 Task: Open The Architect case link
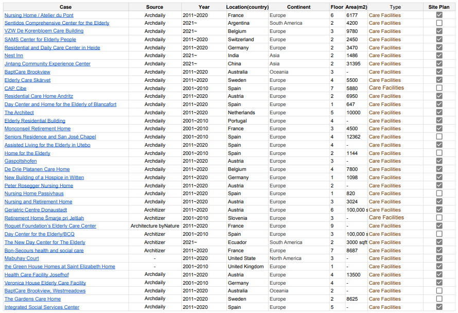pyautogui.click(x=19, y=113)
